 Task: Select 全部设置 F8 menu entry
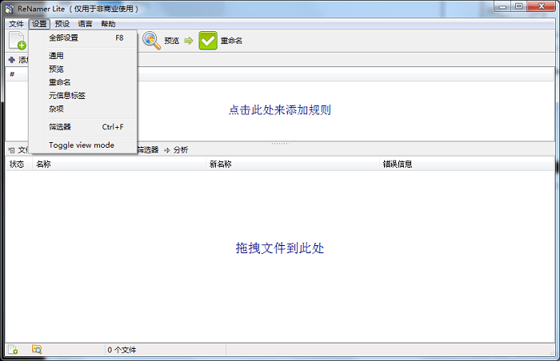(x=83, y=38)
